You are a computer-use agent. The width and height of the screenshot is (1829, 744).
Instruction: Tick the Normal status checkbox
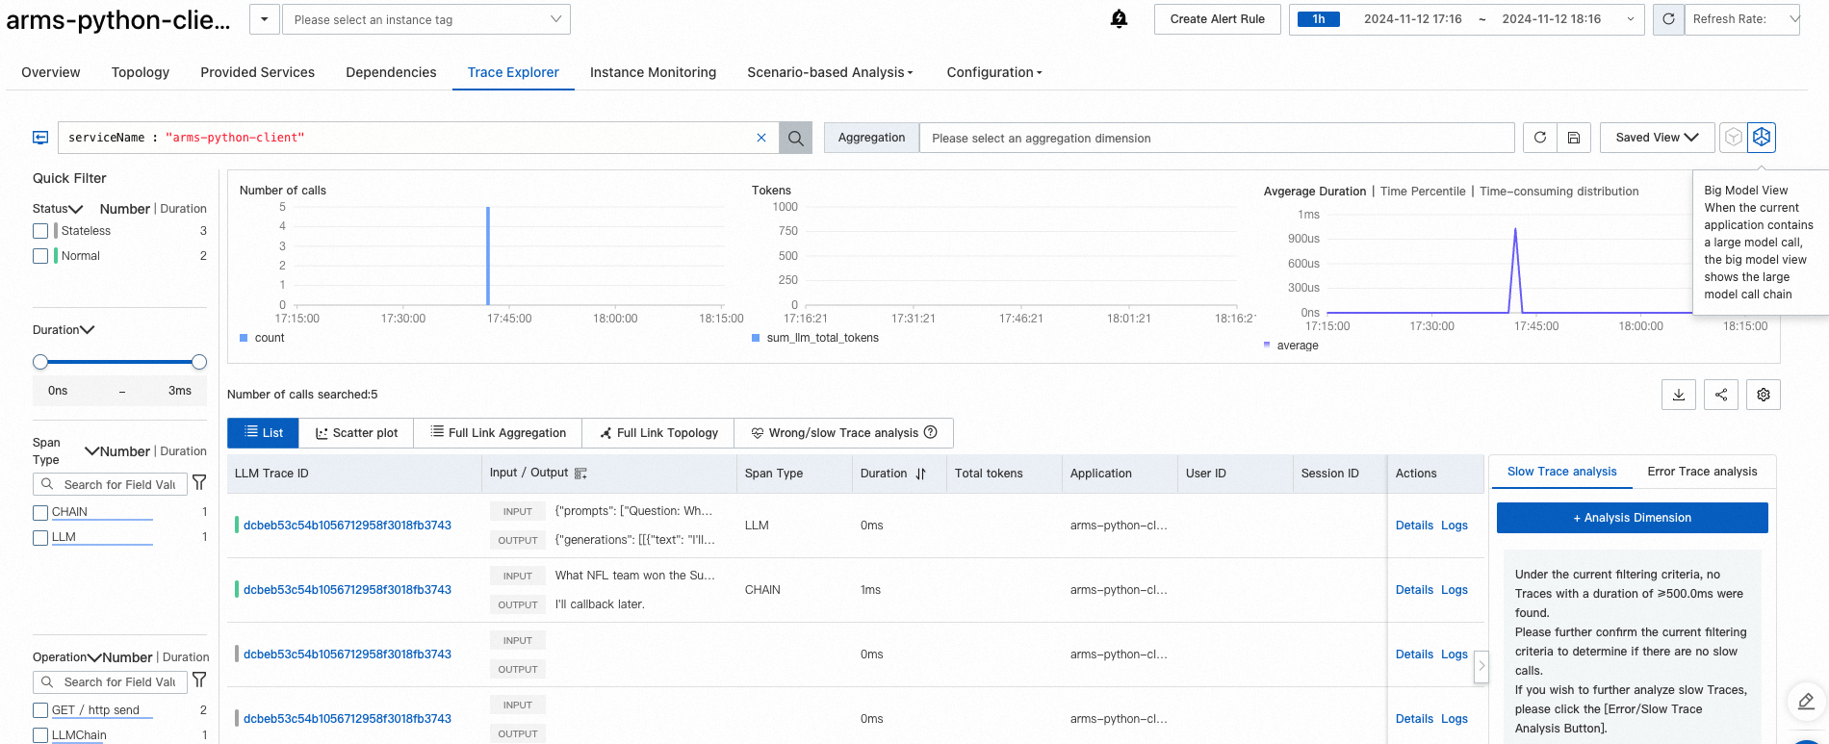[x=40, y=256]
